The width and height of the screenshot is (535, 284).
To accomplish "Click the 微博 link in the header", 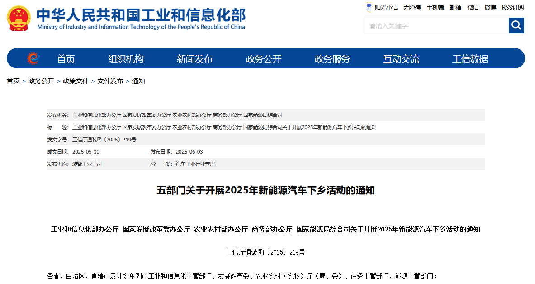I will [490, 7].
